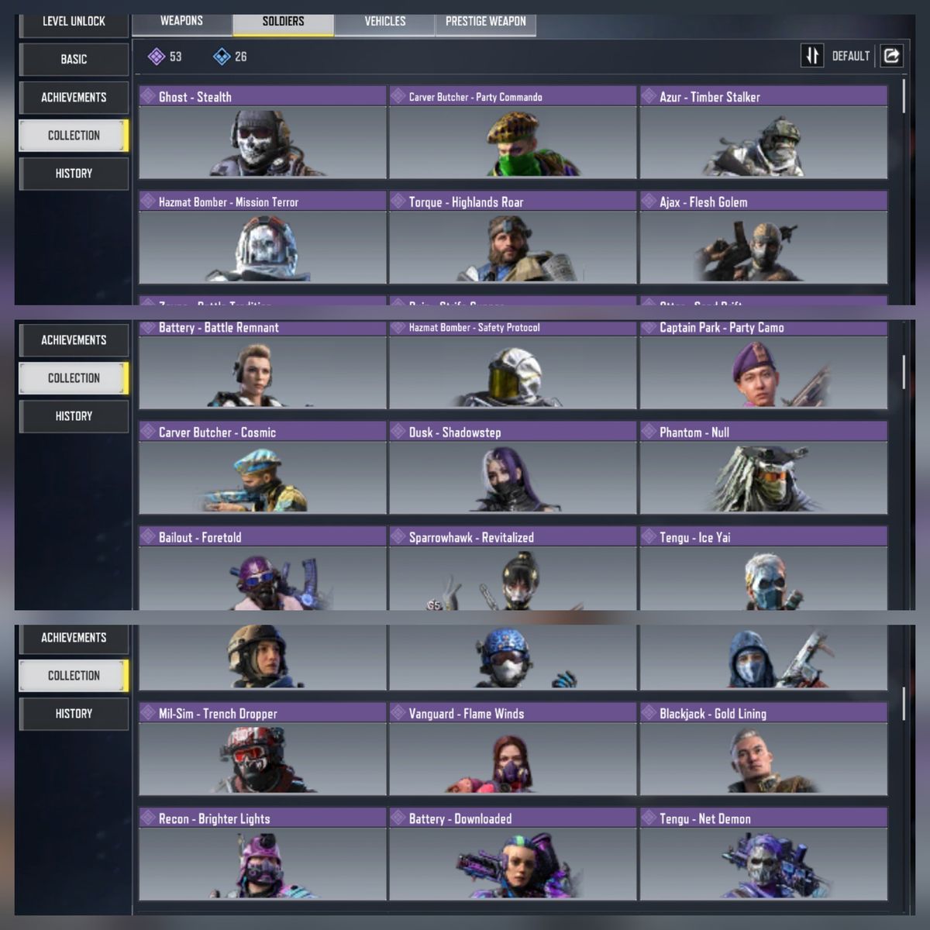Click the rarity icon on Vanguard - Flame Winds

(x=398, y=713)
